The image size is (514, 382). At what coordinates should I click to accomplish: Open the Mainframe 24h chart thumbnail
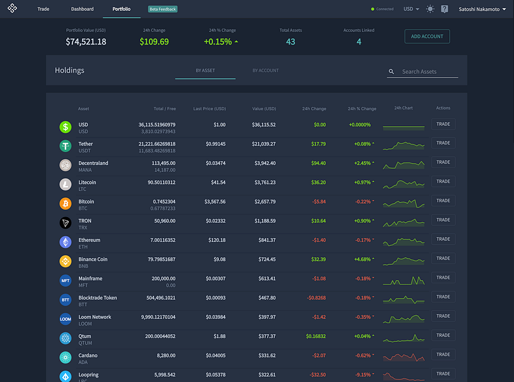(x=403, y=281)
